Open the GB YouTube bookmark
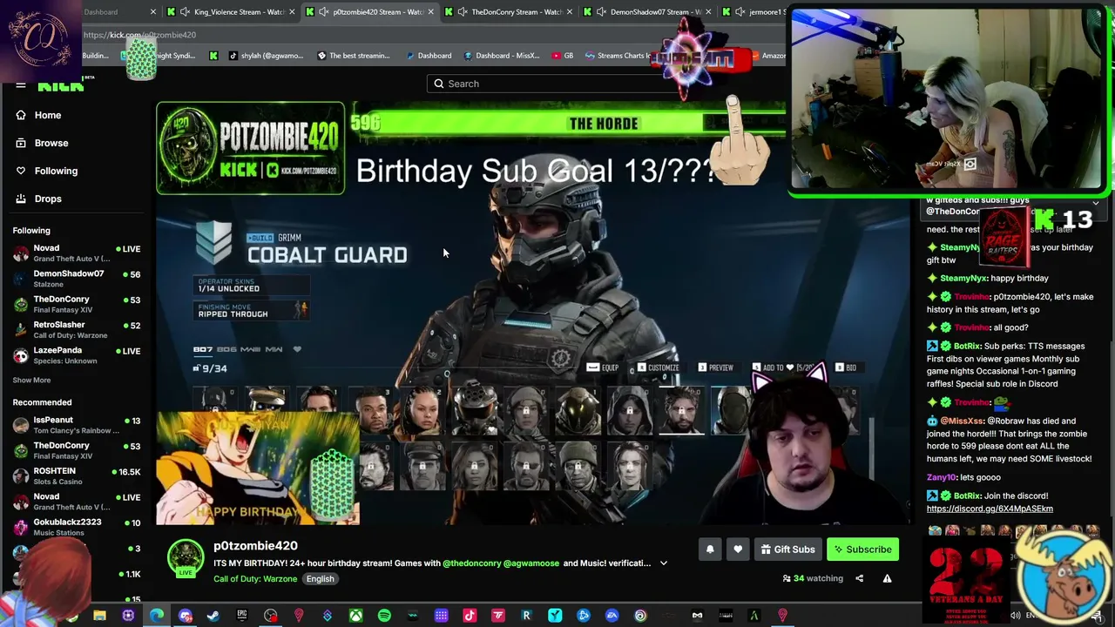The image size is (1115, 627). tap(563, 56)
